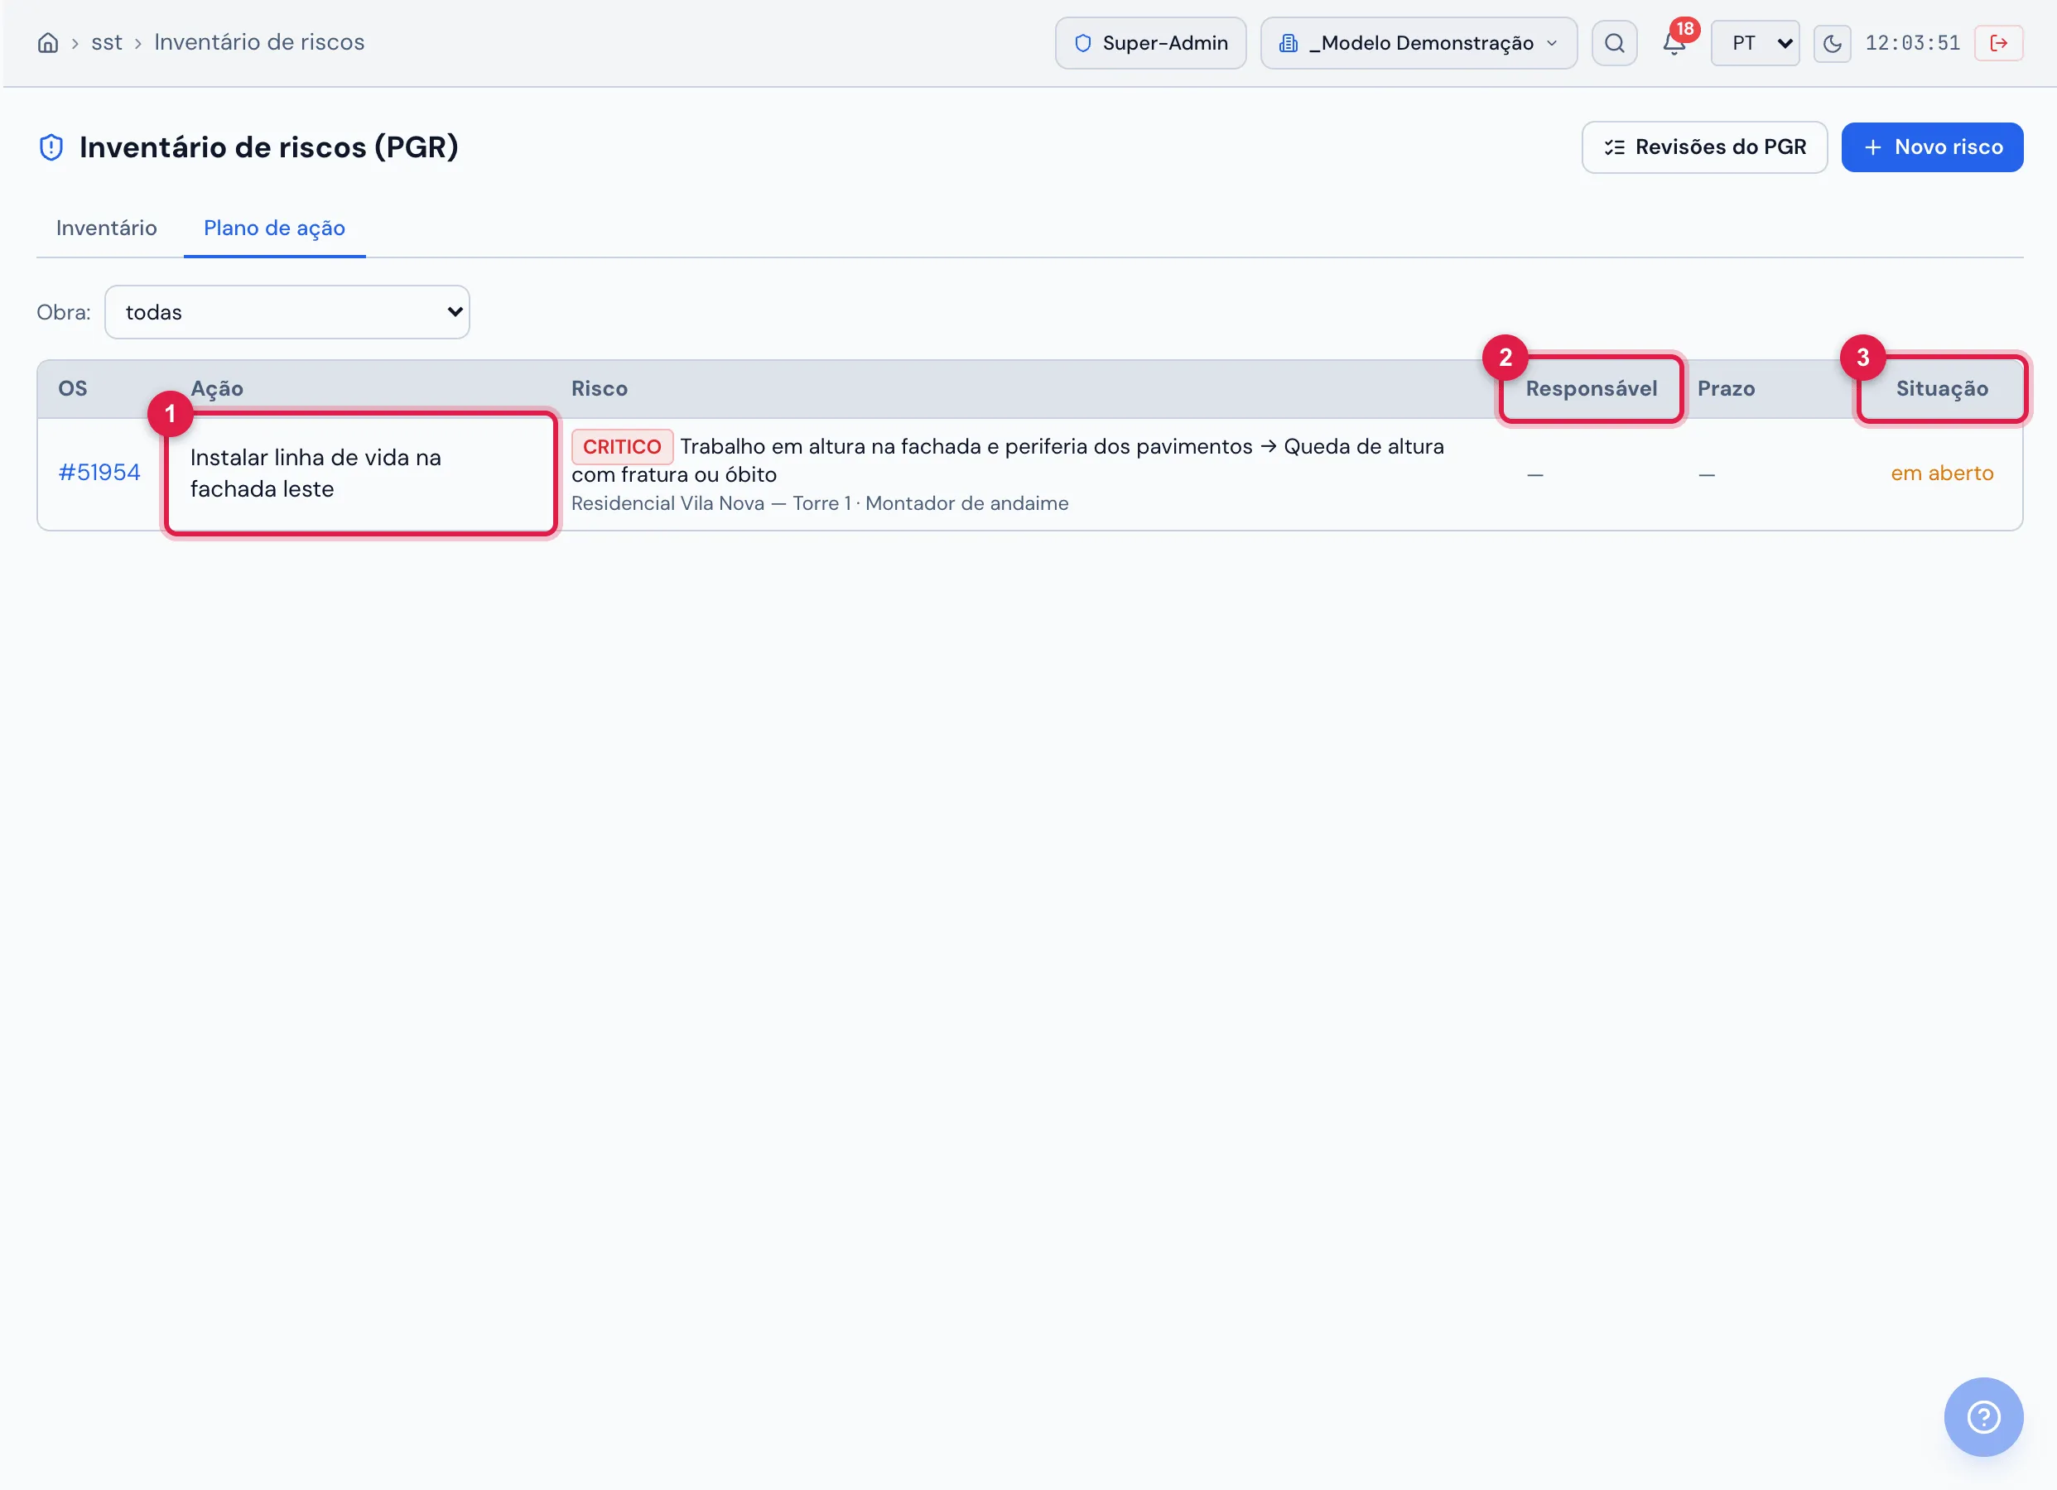This screenshot has width=2057, height=1490.
Task: Expand the _Modelo Demonstração company selector
Action: pos(1419,42)
